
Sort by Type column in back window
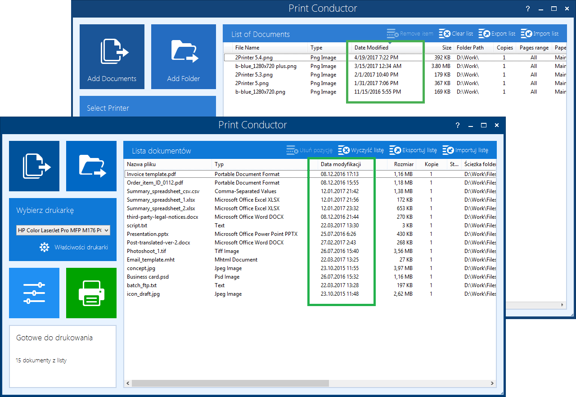329,47
